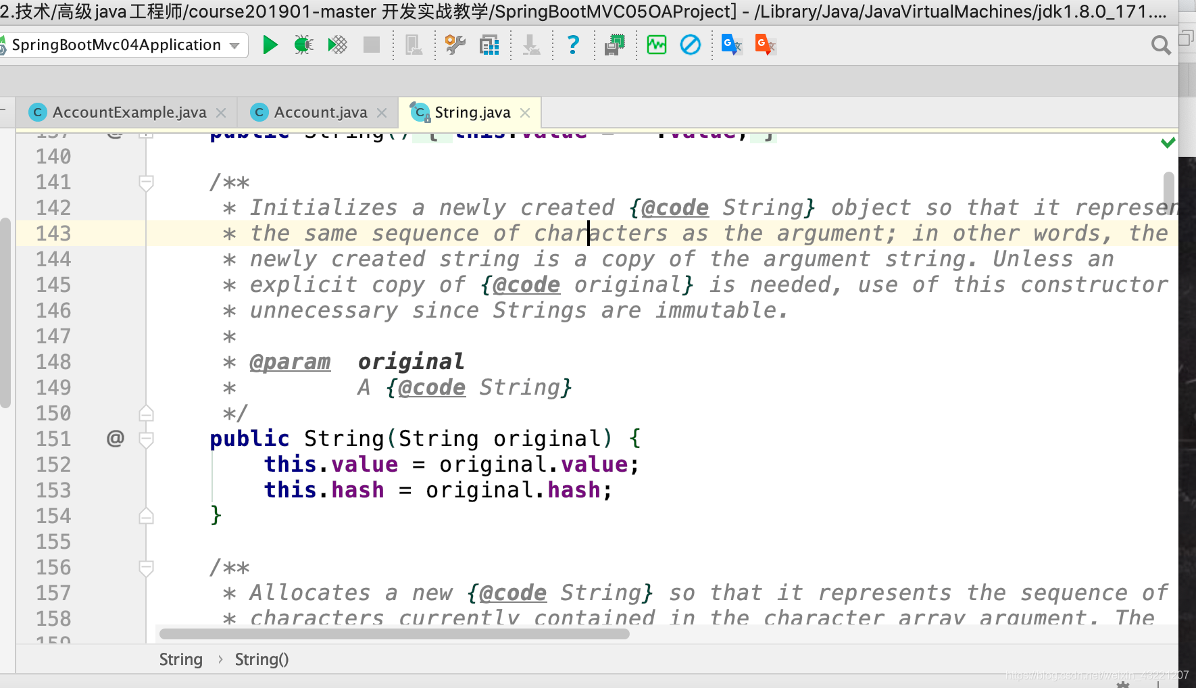Image resolution: width=1196 pixels, height=688 pixels.
Task: Click the @param tag on line 148
Action: click(x=290, y=362)
